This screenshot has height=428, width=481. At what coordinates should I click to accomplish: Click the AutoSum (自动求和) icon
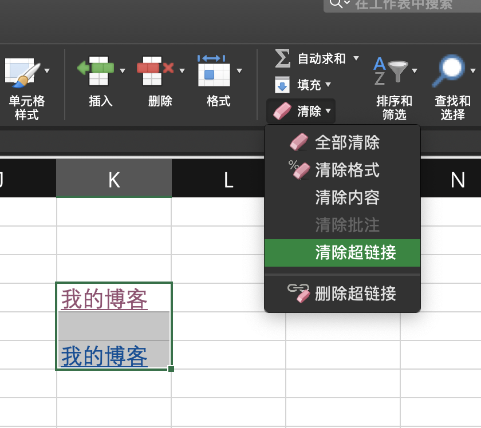click(282, 58)
